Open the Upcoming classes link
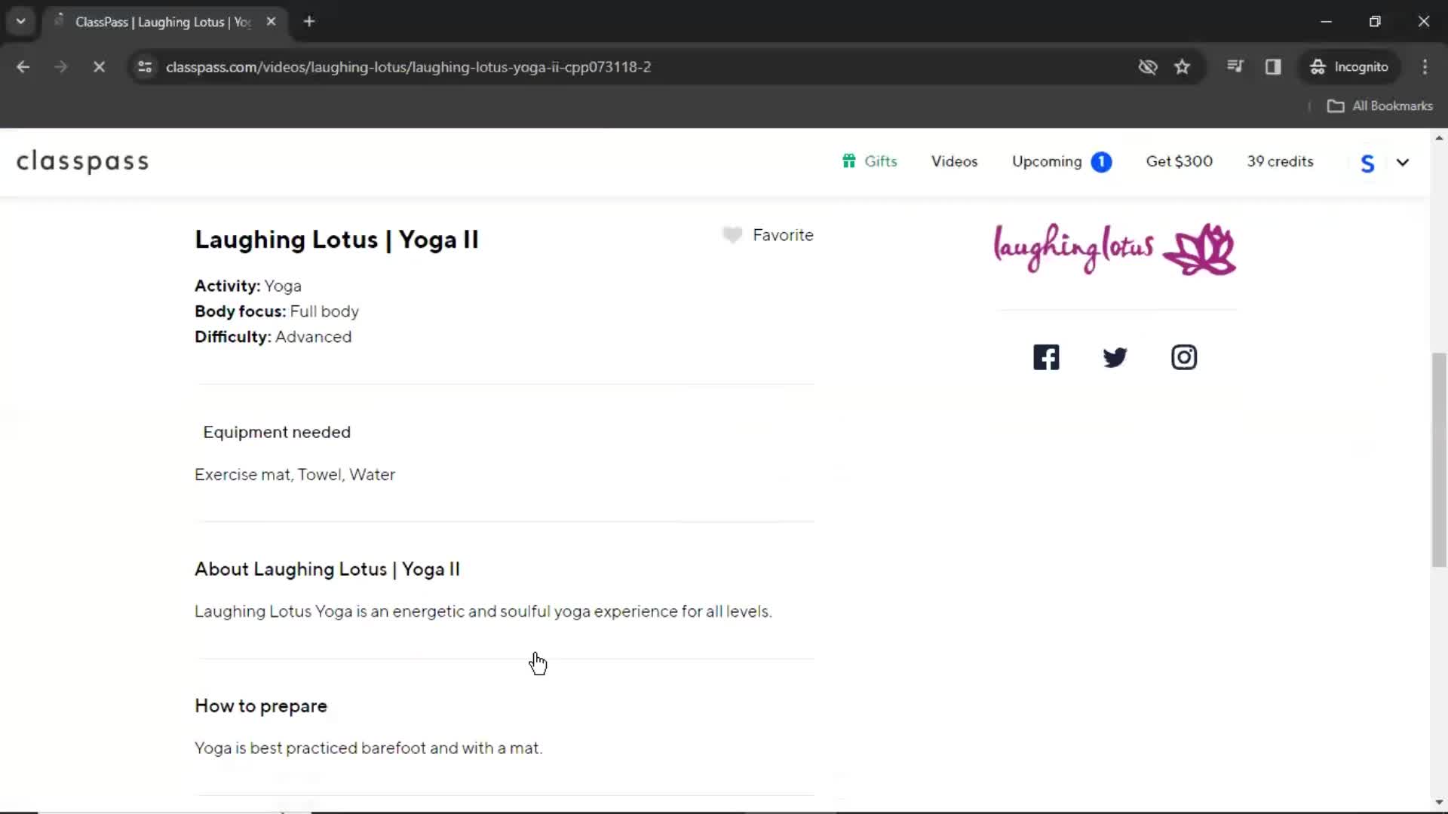Viewport: 1448px width, 814px height. pyautogui.click(x=1047, y=161)
